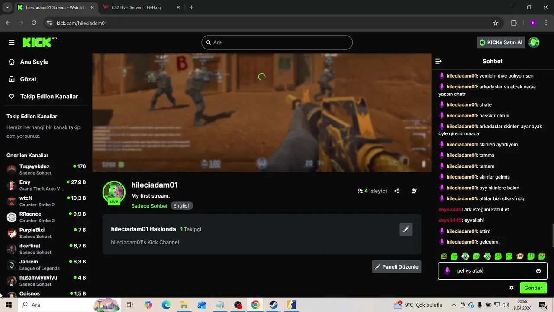Open the tab search dropdown in Chrome
Screen dimensions: 554x312
point(7,7)
